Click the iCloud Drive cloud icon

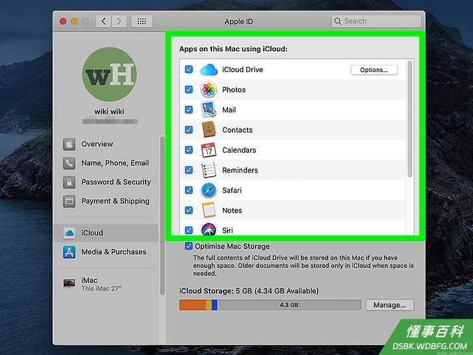209,70
